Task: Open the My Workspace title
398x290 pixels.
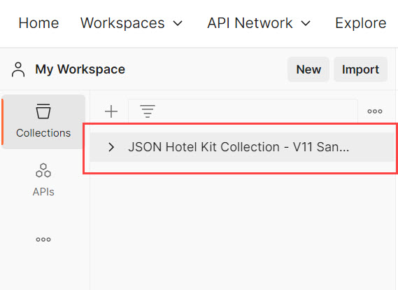Action: (x=80, y=69)
